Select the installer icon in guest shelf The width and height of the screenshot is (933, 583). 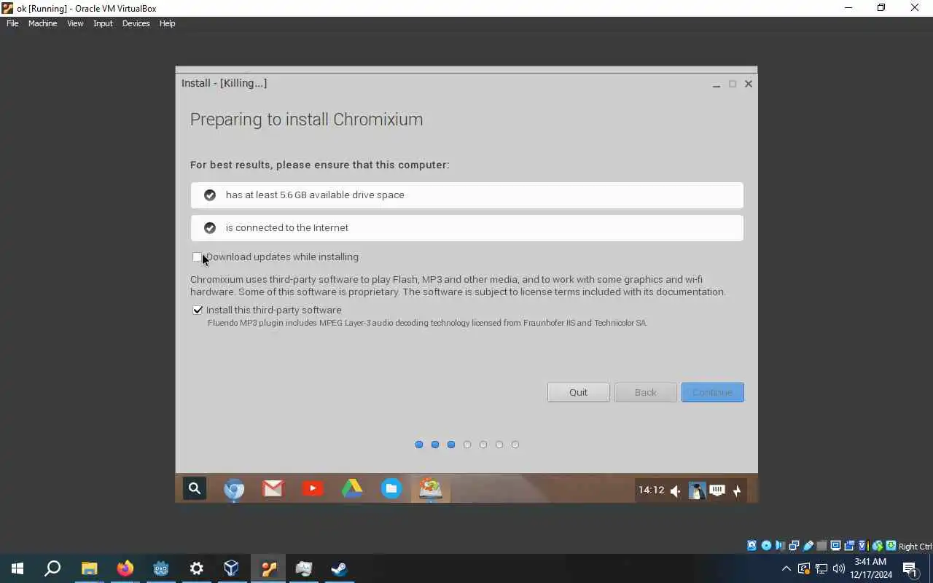point(430,489)
